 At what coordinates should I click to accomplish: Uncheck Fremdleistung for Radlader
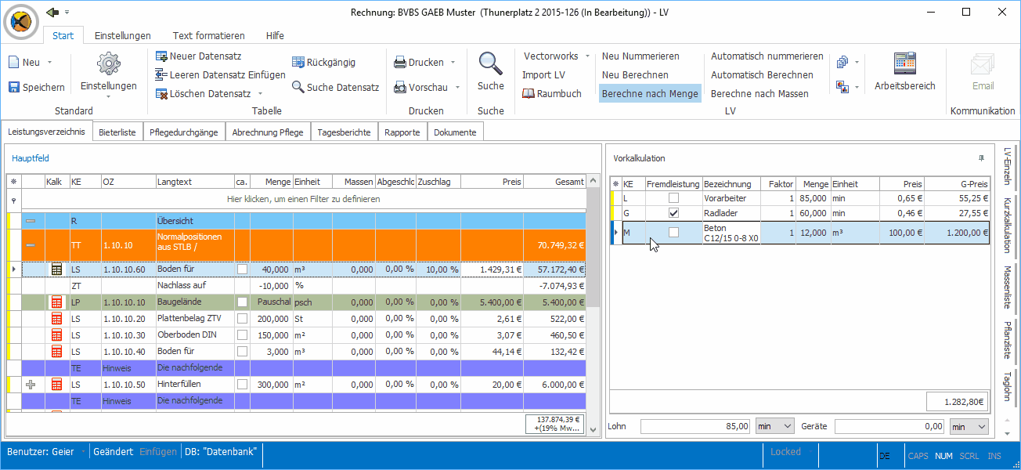point(673,213)
